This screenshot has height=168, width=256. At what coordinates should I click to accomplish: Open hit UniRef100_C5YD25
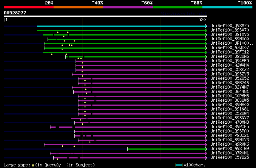tap(230, 158)
